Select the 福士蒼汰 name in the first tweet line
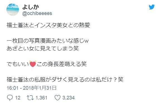 click(x=18, y=25)
